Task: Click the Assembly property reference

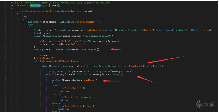Action: point(134,30)
